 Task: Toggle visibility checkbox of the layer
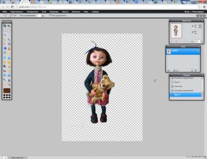pos(198,51)
